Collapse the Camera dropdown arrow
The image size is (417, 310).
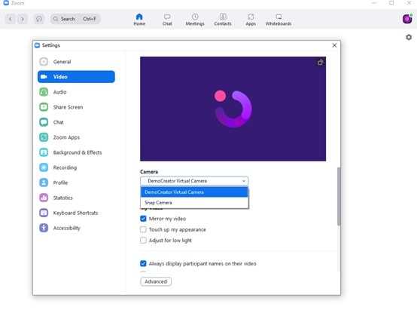tap(244, 181)
